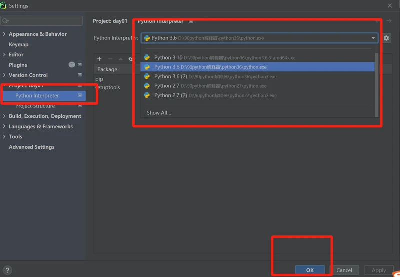Click the interpreter settings gear icon
The height and width of the screenshot is (277, 400).
click(386, 38)
